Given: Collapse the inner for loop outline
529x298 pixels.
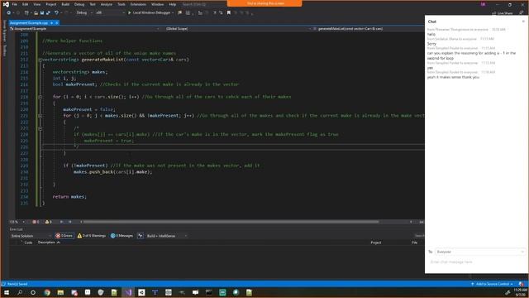Looking at the screenshot, I should point(41,116).
